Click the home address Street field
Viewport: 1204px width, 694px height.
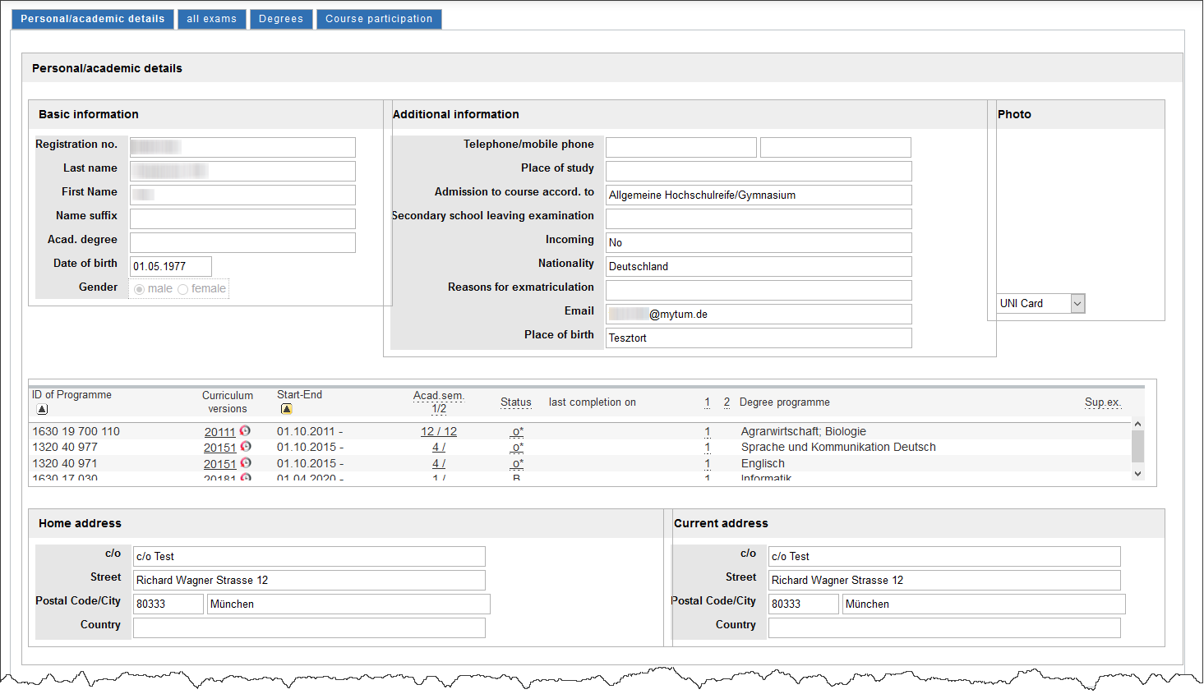[x=309, y=580]
